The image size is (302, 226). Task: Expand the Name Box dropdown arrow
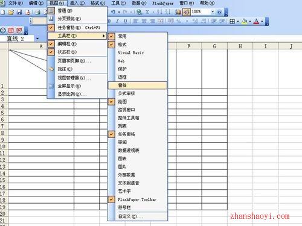[37, 39]
